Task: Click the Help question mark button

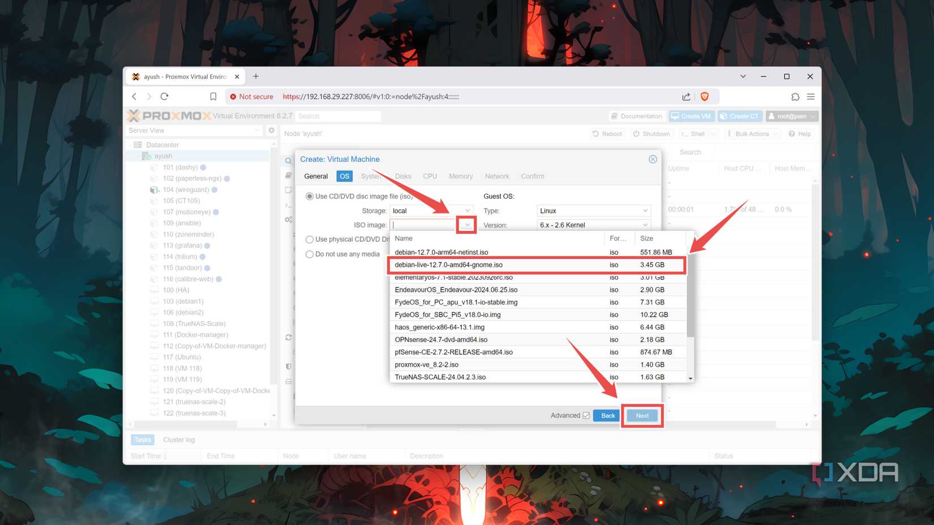Action: (800, 134)
